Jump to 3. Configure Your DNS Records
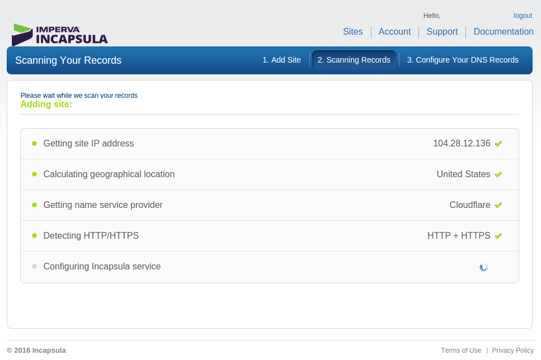The width and height of the screenshot is (541, 360). (x=462, y=60)
